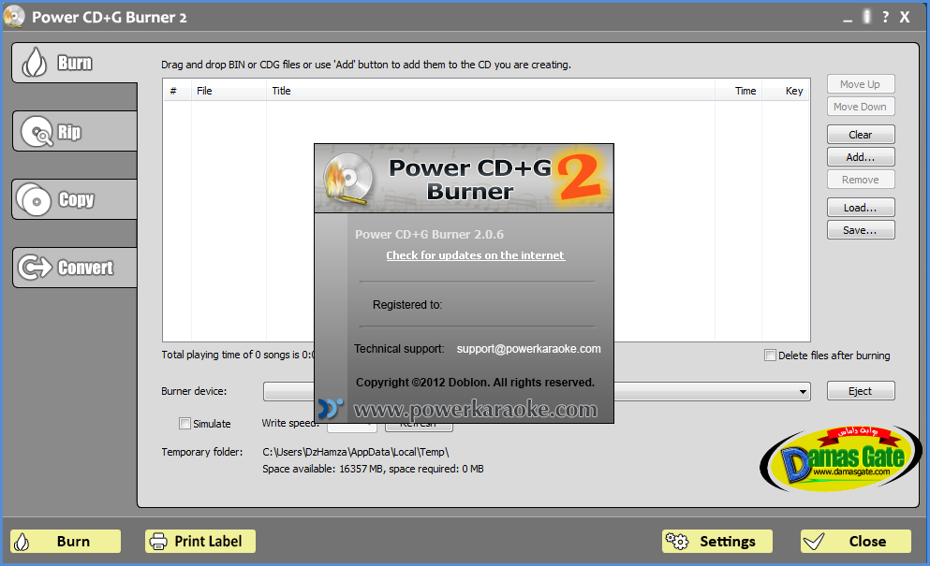
Task: Click Save... button
Action: tap(861, 230)
